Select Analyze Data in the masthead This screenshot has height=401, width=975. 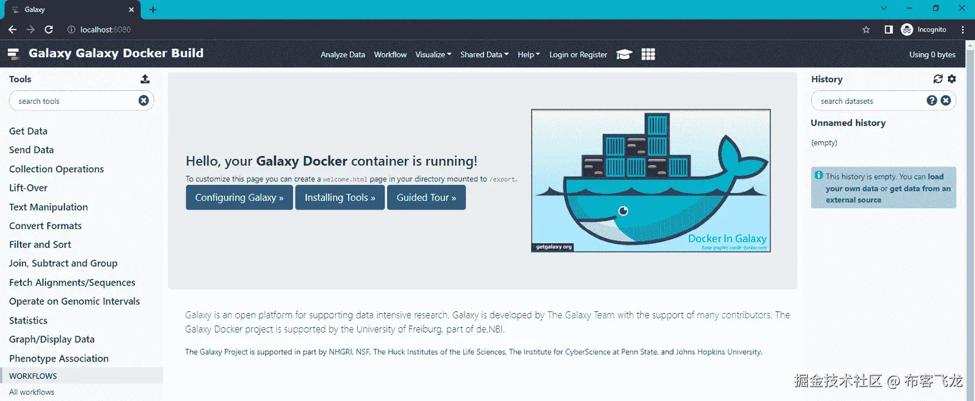(343, 54)
